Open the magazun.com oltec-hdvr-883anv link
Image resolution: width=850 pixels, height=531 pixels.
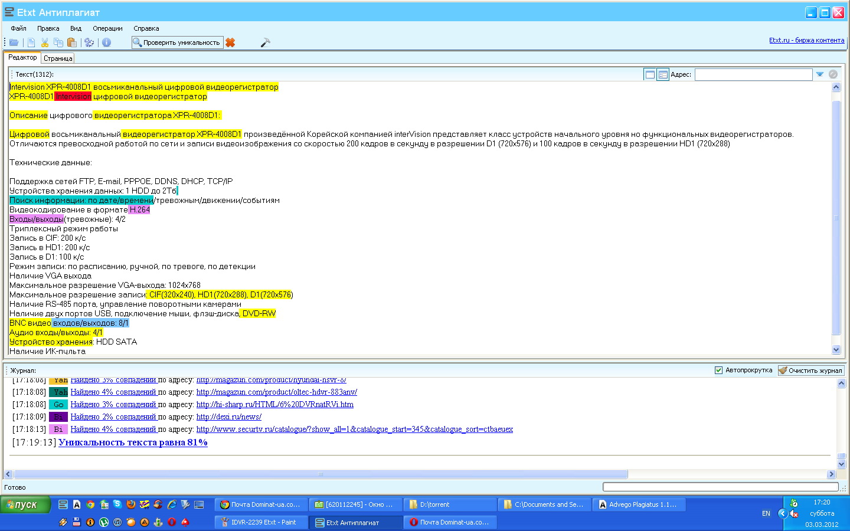coord(277,392)
